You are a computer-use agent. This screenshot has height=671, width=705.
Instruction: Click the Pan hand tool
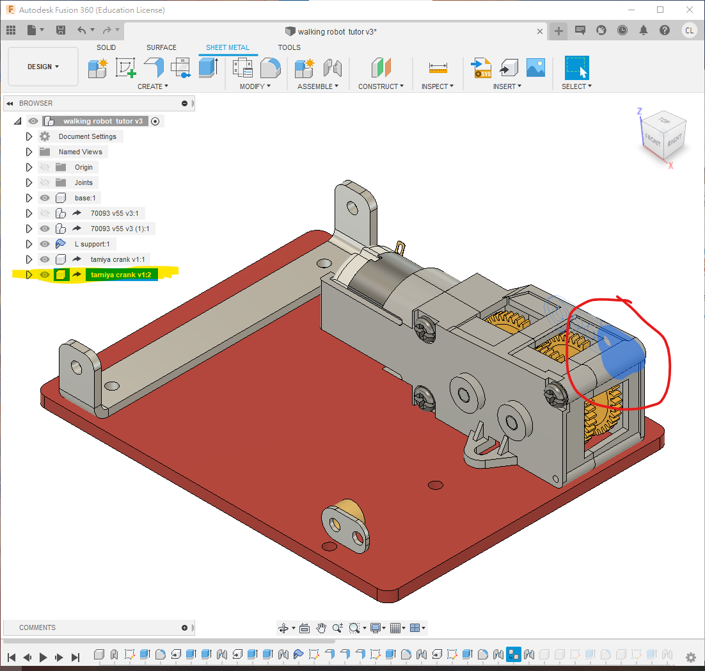321,628
